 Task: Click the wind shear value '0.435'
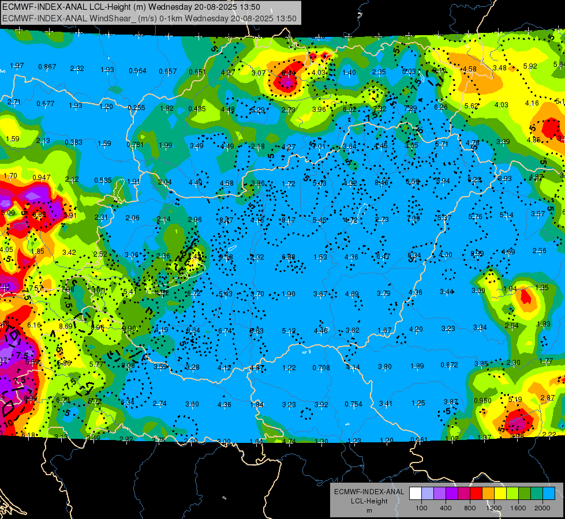coord(197,109)
